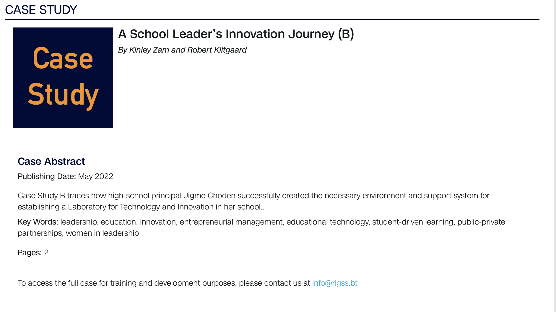Screen dimensions: 556x312
Task: Click the 'Case Abstract' section heading
Action: [x=51, y=162]
